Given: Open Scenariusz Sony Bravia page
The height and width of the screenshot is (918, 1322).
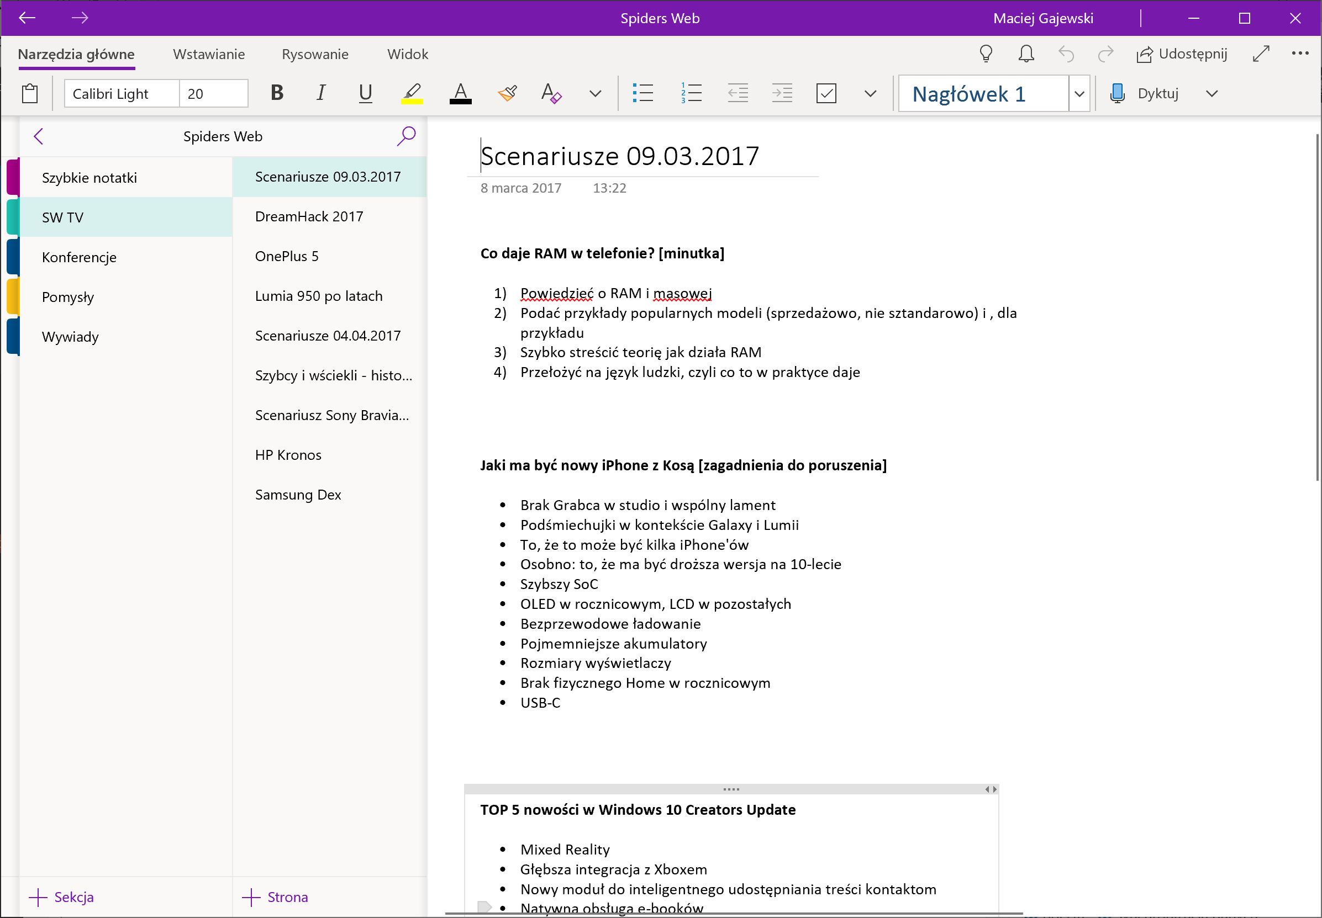Looking at the screenshot, I should (329, 415).
